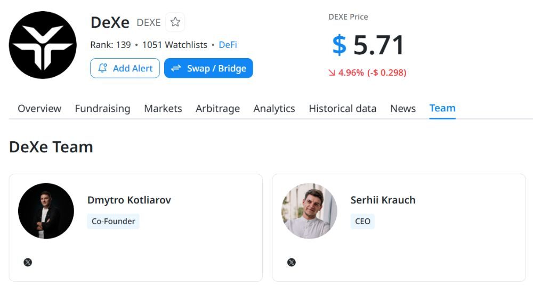Open the Analytics tab
533x285 pixels.
(x=274, y=109)
